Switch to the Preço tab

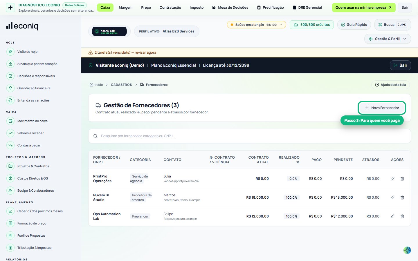pos(146,8)
